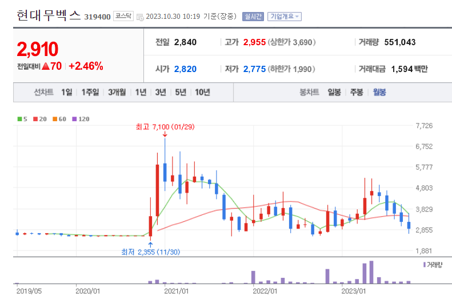Click the 3,829 price axis label
The width and height of the screenshot is (452, 303).
coord(424,209)
